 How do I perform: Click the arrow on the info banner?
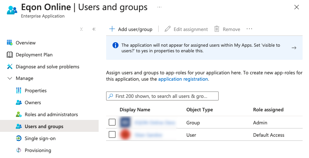294,48
